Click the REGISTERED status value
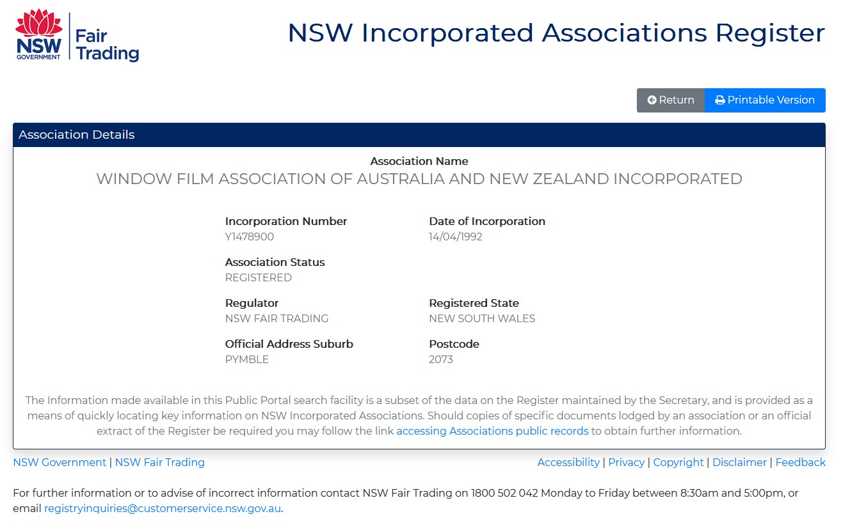The height and width of the screenshot is (521, 850). click(259, 277)
